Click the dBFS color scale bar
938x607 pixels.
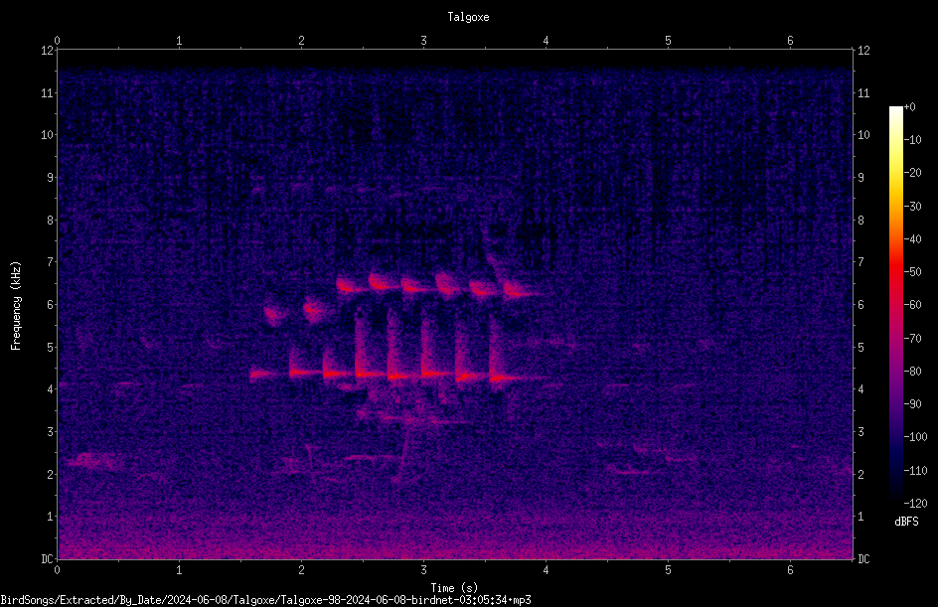point(895,304)
